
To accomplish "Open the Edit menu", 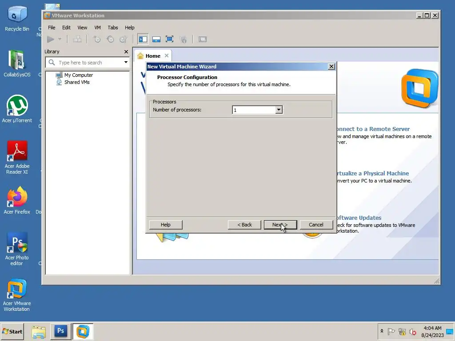I will [x=66, y=28].
